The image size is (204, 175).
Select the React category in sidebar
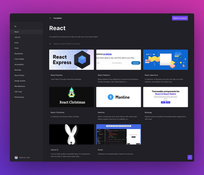click(x=27, y=32)
